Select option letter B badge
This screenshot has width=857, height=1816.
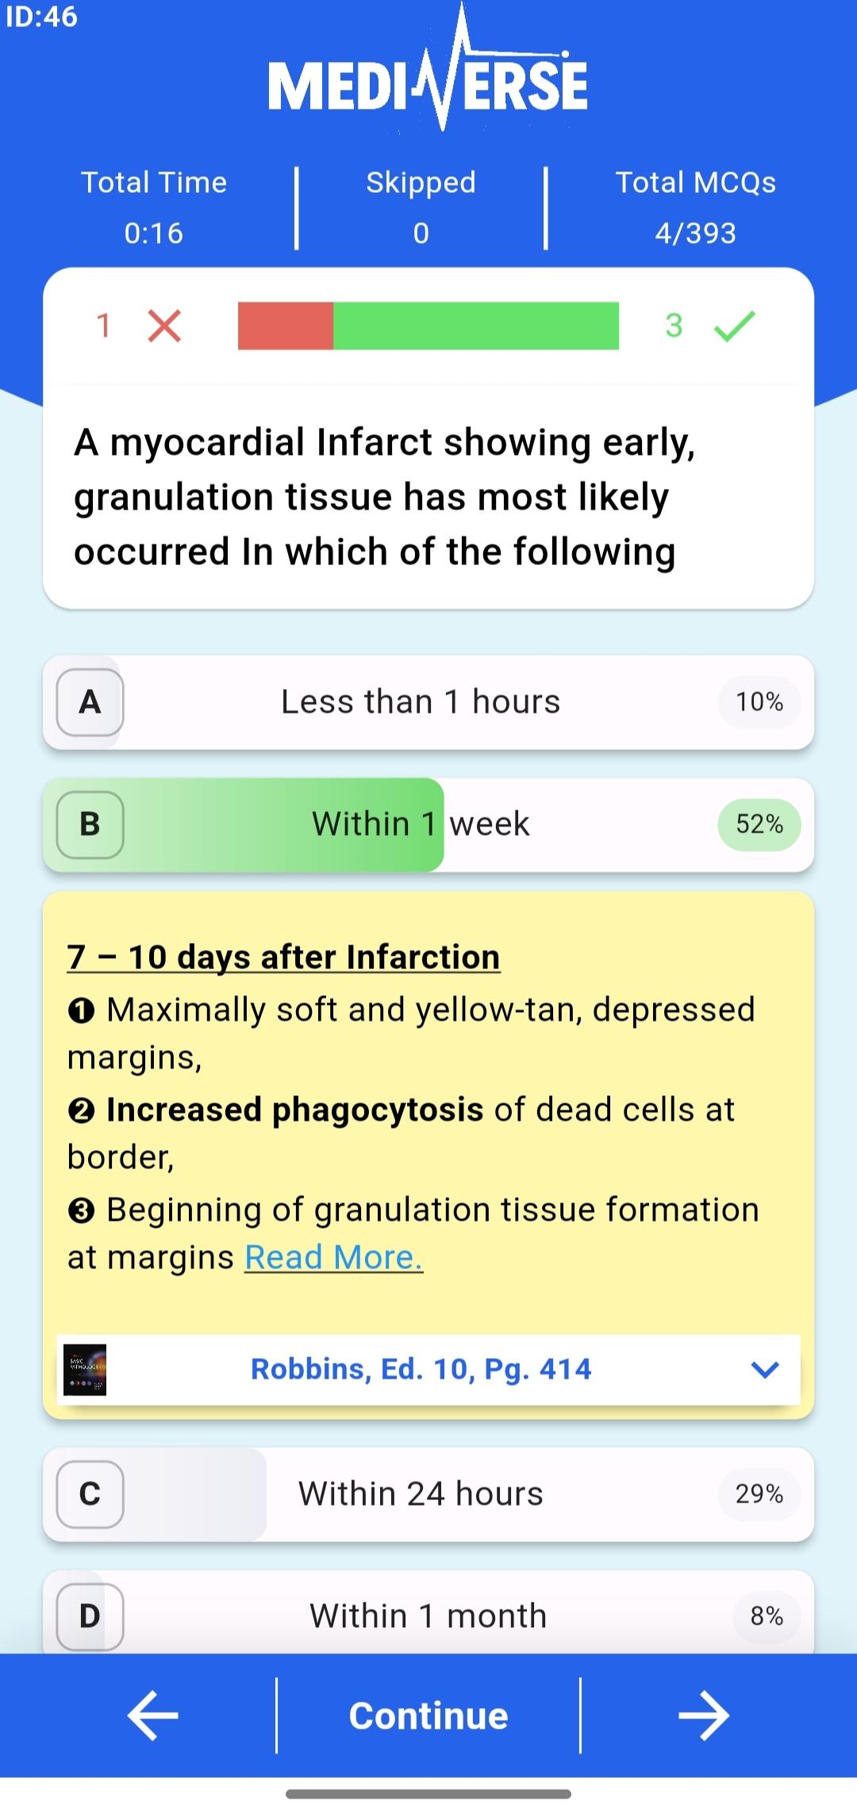pyautogui.click(x=90, y=825)
